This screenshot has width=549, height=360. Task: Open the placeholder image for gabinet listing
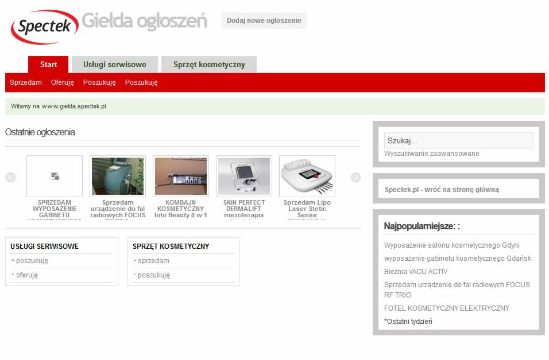pyautogui.click(x=55, y=177)
